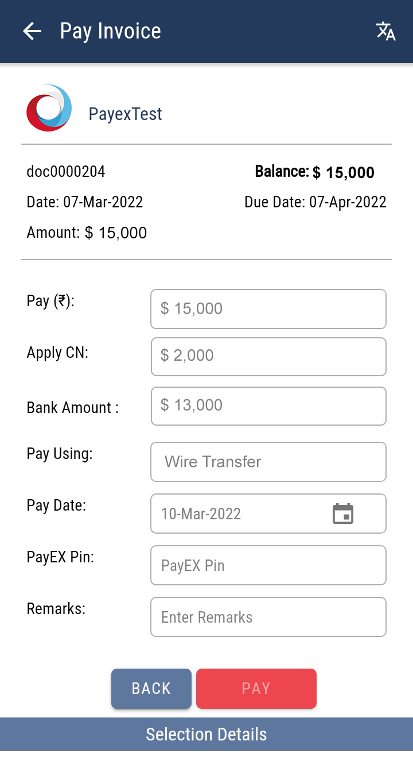Tap the back arrow icon

point(32,31)
